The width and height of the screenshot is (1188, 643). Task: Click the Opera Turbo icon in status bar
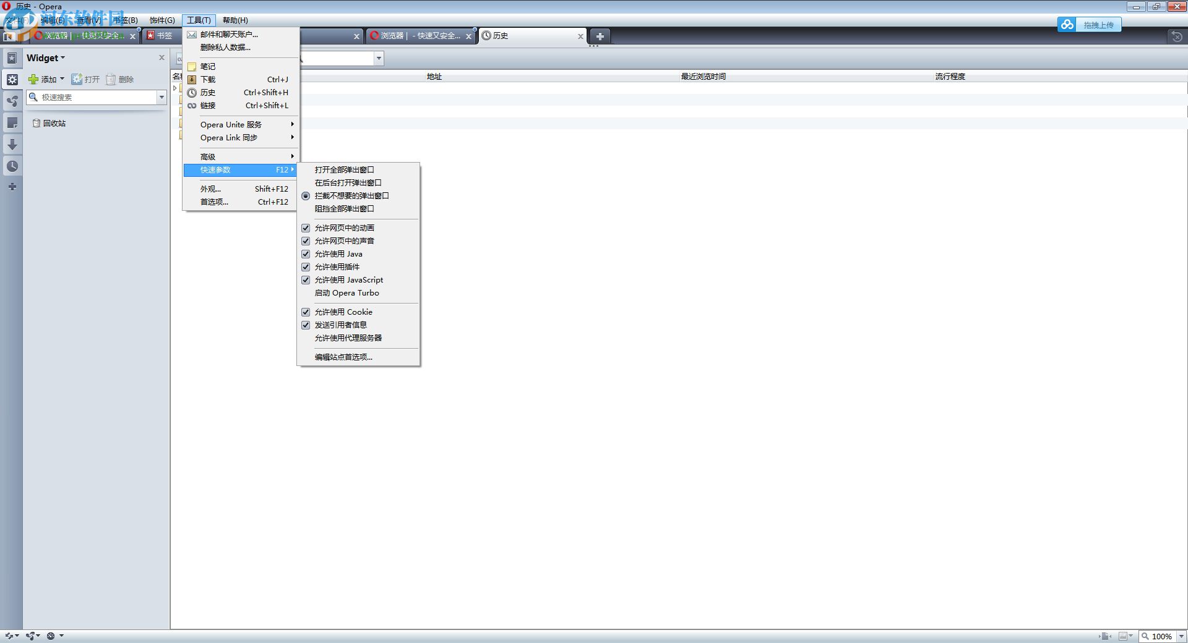coord(51,636)
